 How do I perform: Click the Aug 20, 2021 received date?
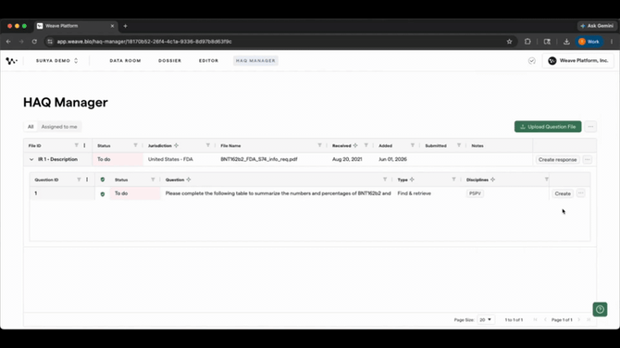click(x=347, y=159)
